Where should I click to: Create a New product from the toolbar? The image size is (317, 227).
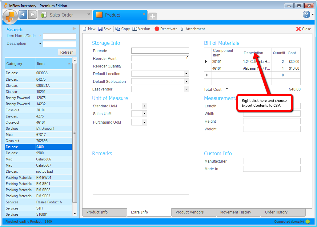tap(89, 29)
